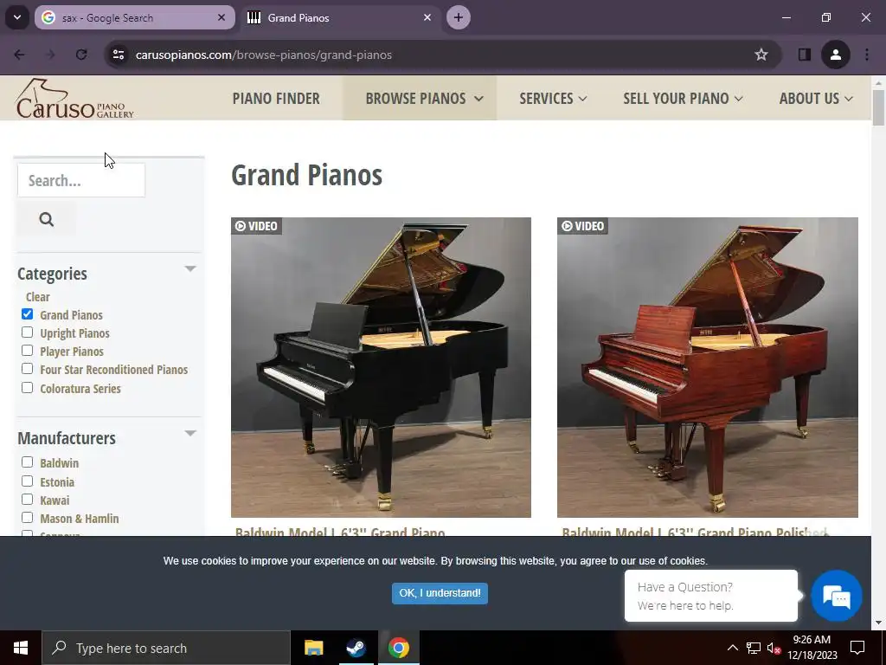Bookmark this page with the star icon
The height and width of the screenshot is (665, 886).
[x=761, y=55]
